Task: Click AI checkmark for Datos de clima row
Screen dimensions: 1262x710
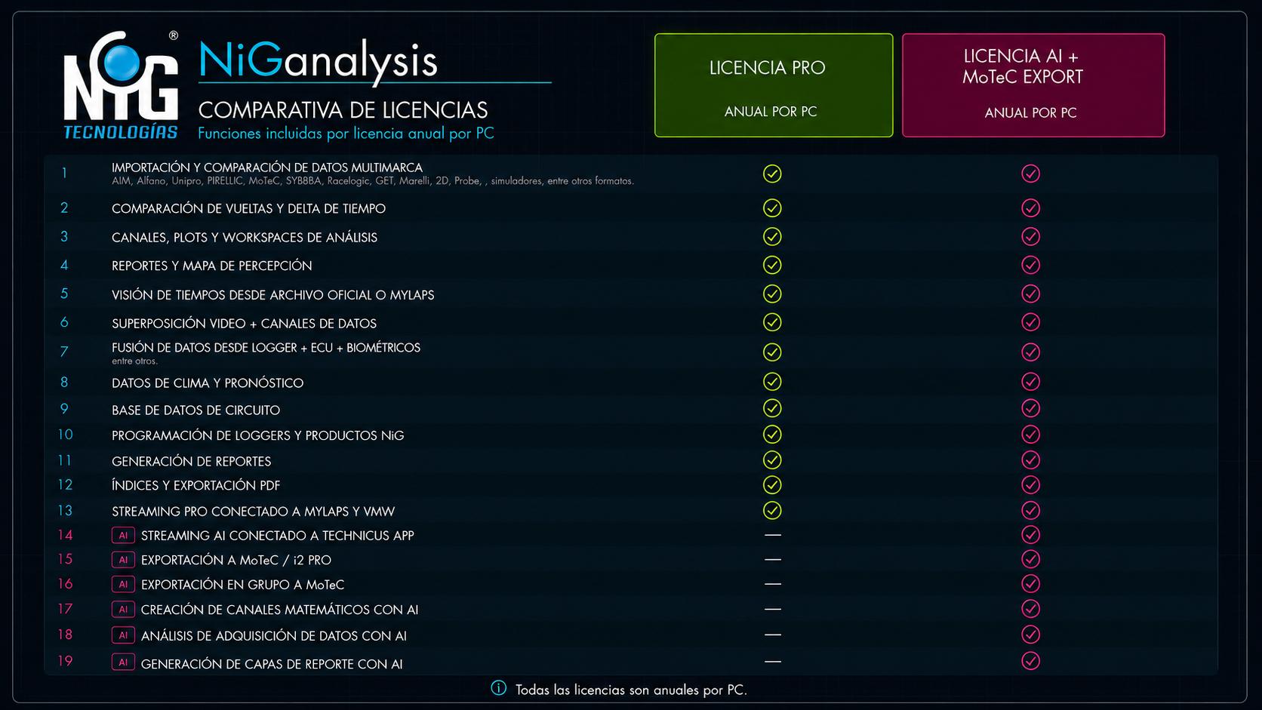Action: (1030, 382)
